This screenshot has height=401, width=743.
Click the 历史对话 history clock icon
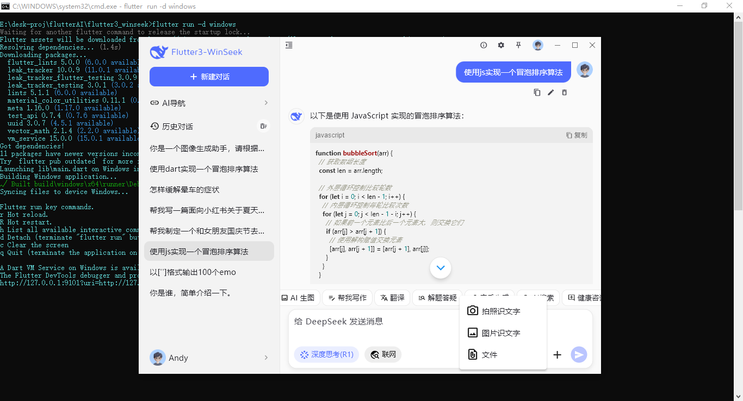(154, 126)
